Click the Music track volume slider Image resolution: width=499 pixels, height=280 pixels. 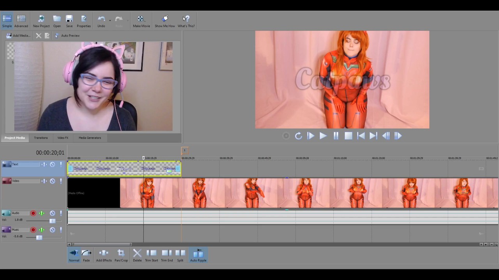tap(39, 237)
